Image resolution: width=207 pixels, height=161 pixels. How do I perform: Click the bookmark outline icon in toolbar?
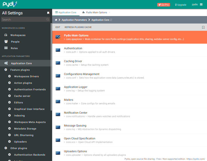coord(203,27)
